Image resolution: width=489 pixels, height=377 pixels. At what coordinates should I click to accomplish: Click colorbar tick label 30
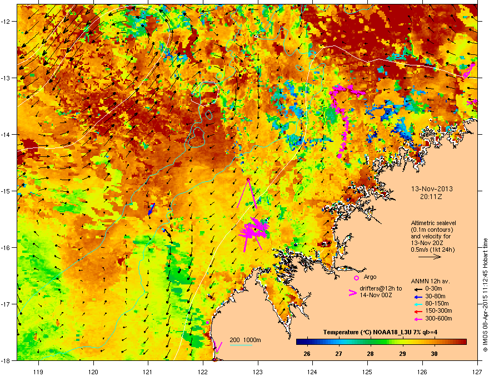pos(434,354)
